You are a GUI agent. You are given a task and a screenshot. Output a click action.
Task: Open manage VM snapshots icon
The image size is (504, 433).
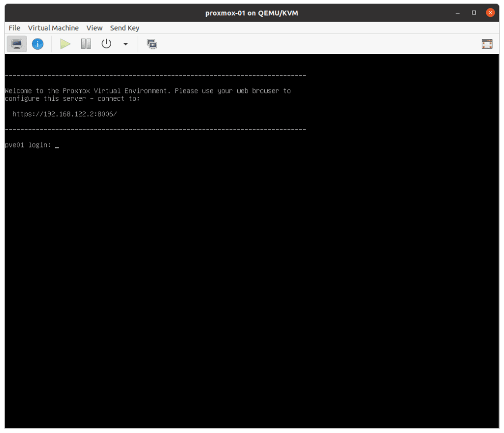click(x=152, y=44)
